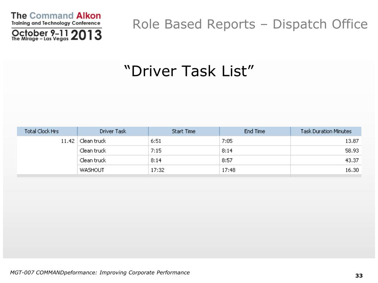Click the 8:14 start time cell

[184, 160]
